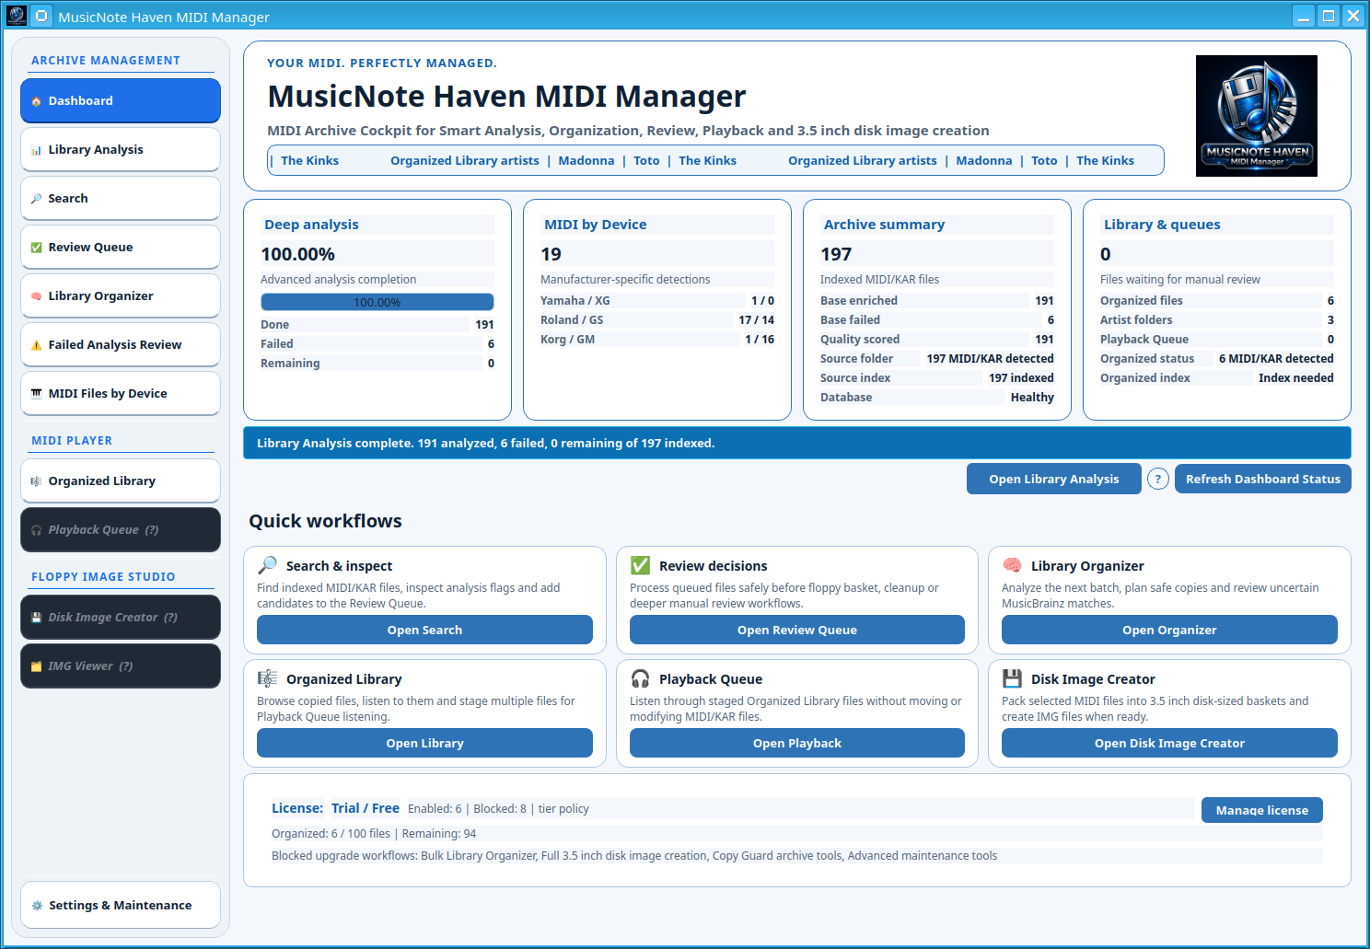1370x949 pixels.
Task: Click the brain icon on the sidebar Library Organizer button
Action: pos(36,296)
